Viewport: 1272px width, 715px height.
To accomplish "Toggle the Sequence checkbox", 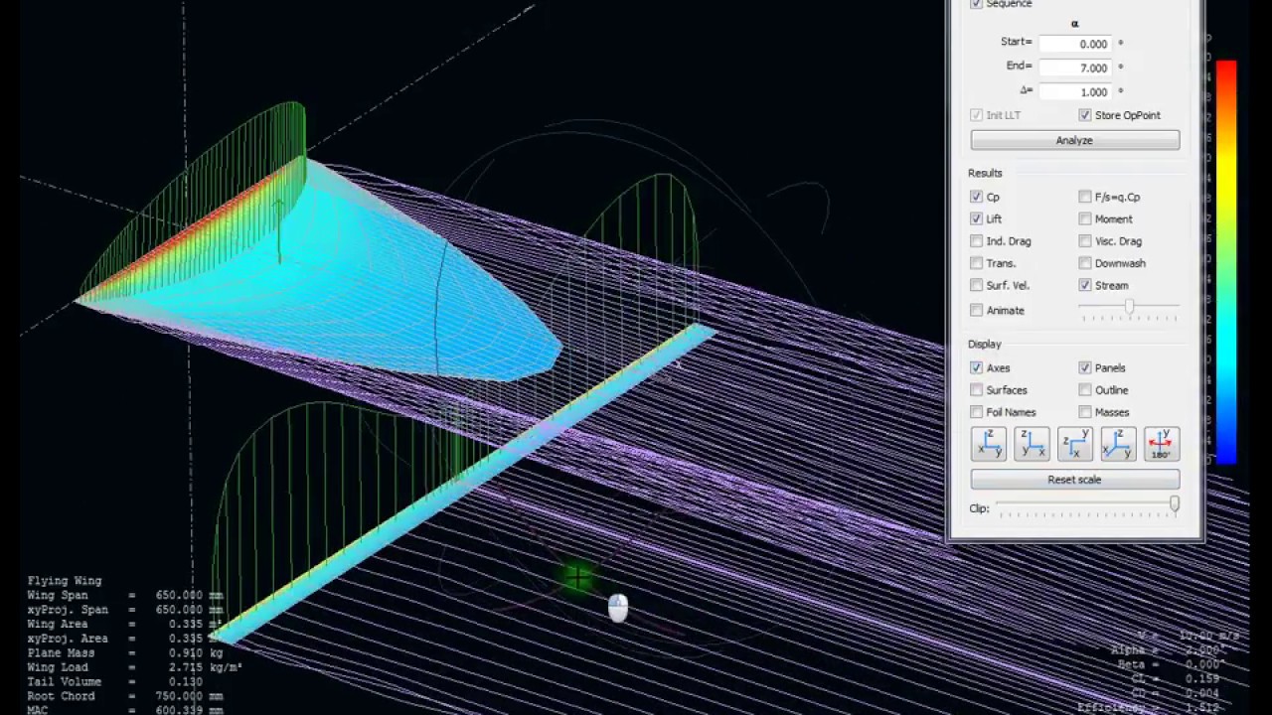I will (x=977, y=4).
